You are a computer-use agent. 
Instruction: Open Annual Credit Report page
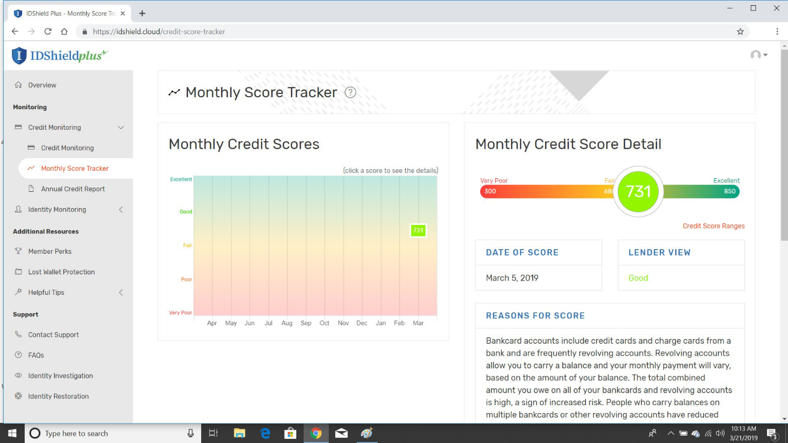point(73,189)
